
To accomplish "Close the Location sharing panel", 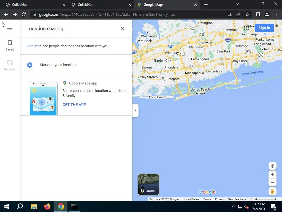I will pyautogui.click(x=122, y=28).
